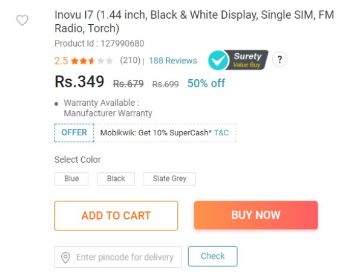
Task: Click the 2.5 rating score
Action: coord(61,61)
